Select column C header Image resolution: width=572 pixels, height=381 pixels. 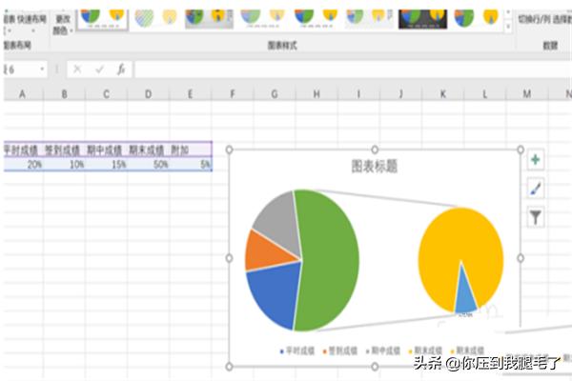[x=106, y=94]
